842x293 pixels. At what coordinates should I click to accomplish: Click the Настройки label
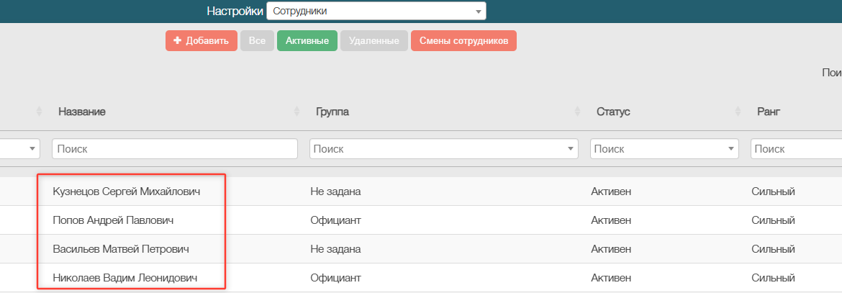(x=235, y=11)
